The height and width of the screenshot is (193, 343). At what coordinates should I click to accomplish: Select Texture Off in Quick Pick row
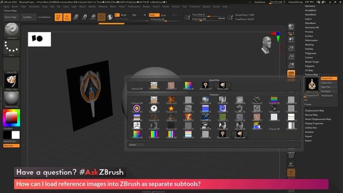tap(137, 86)
